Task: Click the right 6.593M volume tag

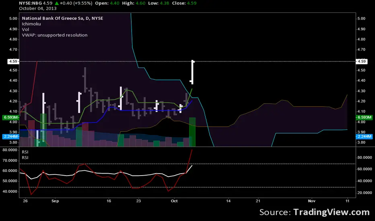Action: [x=364, y=117]
